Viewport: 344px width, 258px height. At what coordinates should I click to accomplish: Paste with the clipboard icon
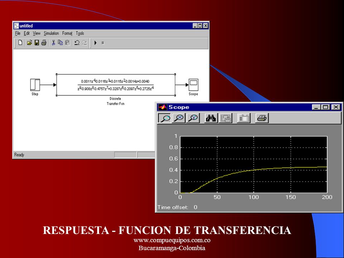[x=68, y=43]
